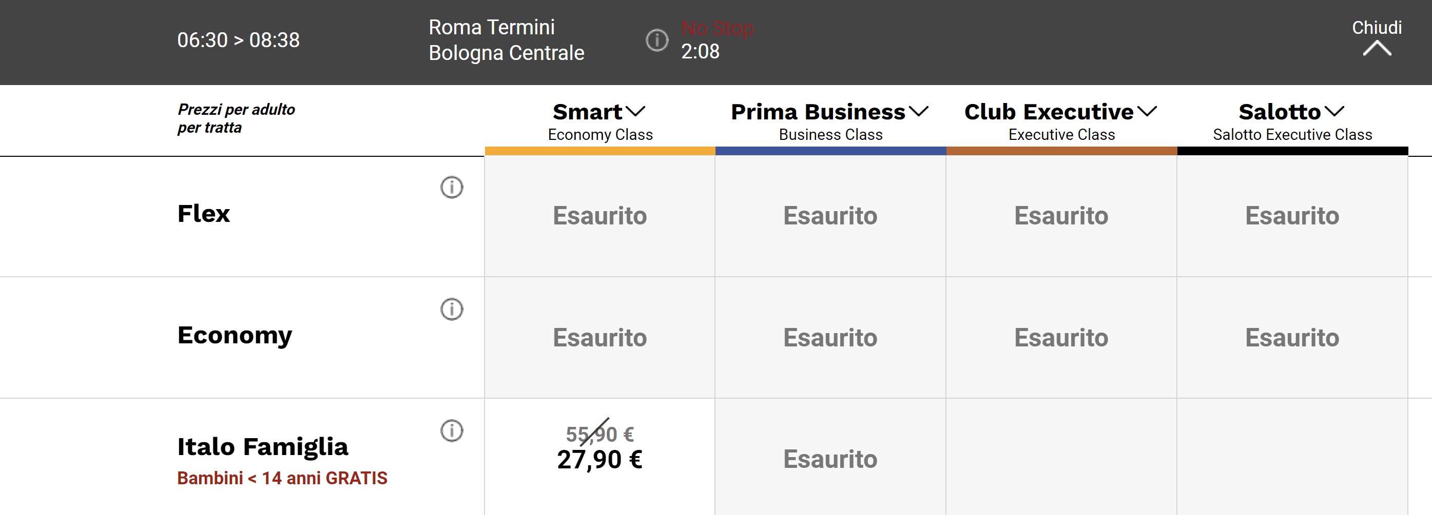Click the red No Stop label

point(717,28)
